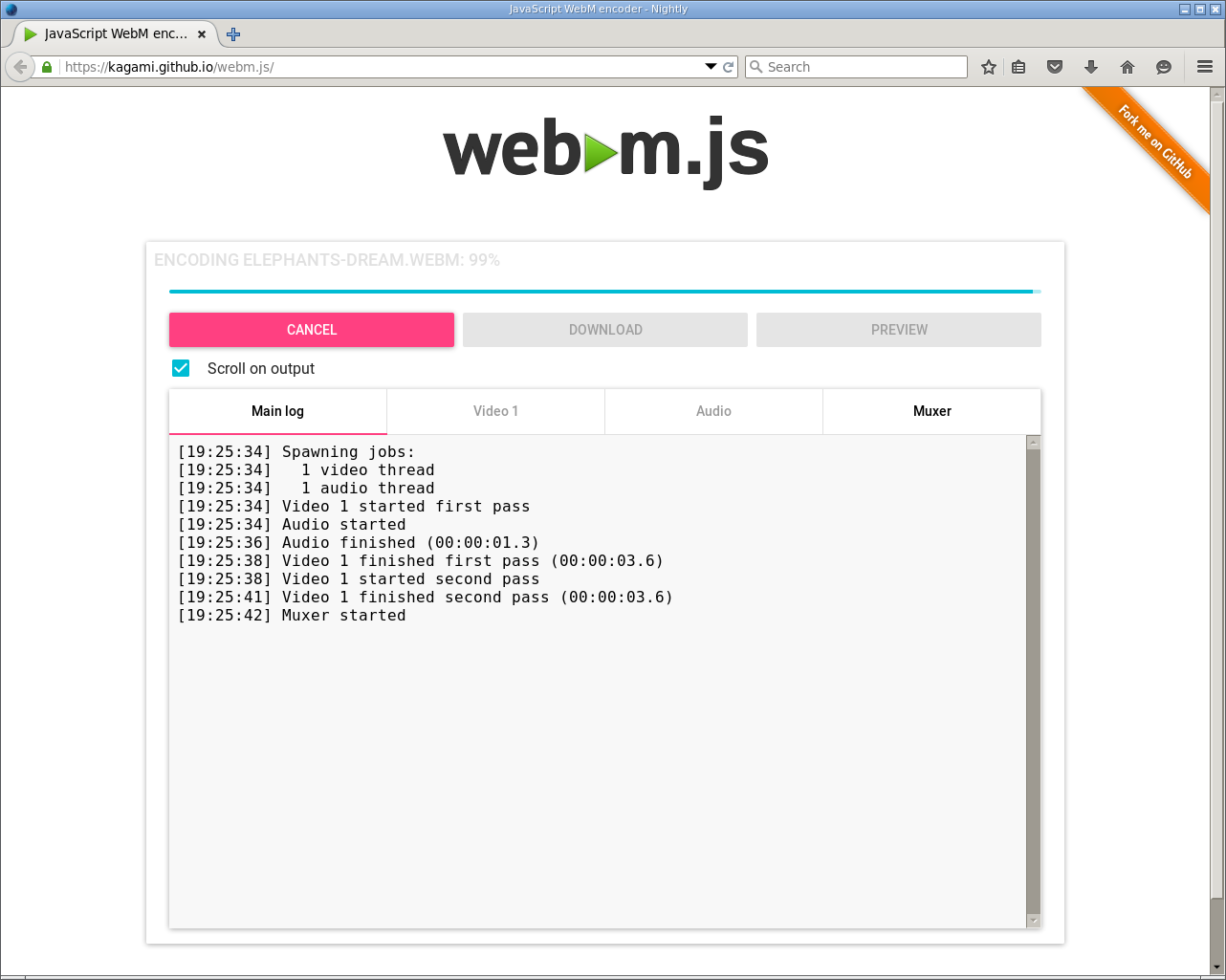Click the URL address bar

(383, 67)
